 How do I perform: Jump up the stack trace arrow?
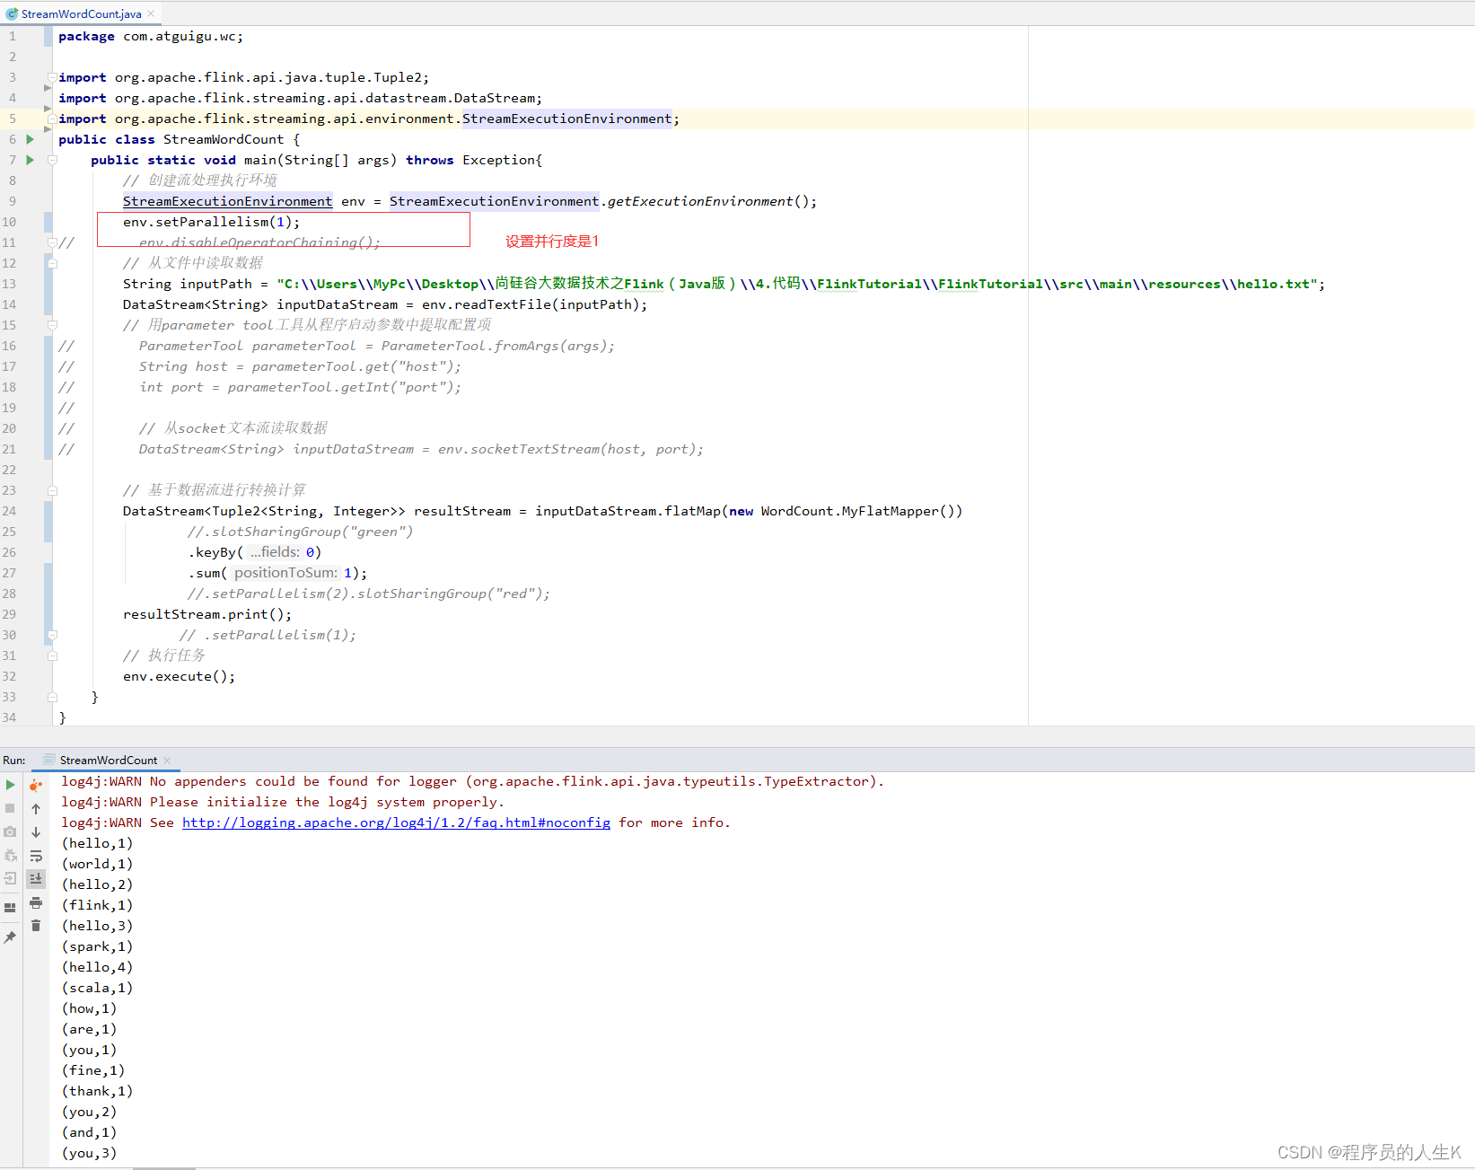click(36, 809)
